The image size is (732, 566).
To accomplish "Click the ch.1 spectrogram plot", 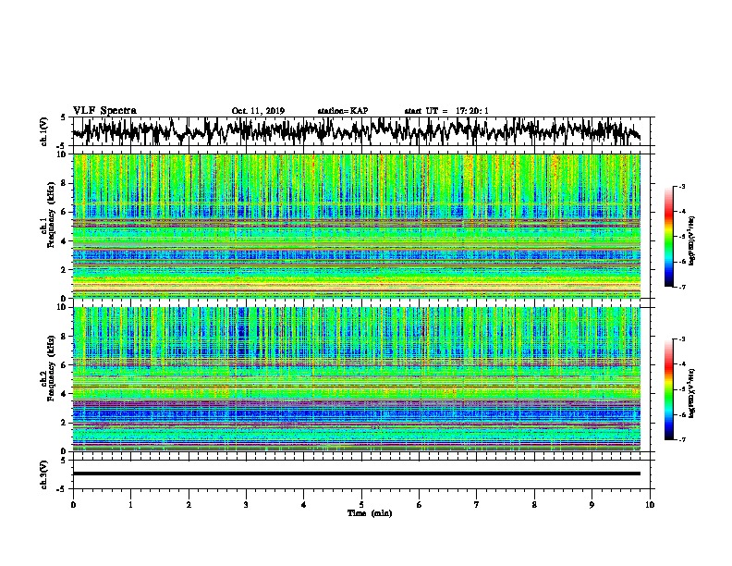I will point(356,226).
